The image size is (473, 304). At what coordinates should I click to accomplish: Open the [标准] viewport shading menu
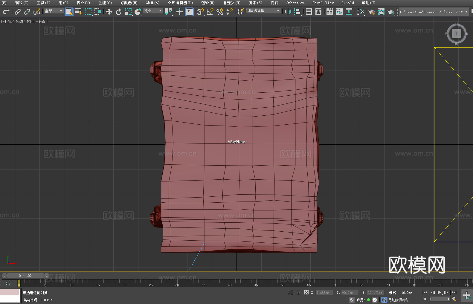20,22
